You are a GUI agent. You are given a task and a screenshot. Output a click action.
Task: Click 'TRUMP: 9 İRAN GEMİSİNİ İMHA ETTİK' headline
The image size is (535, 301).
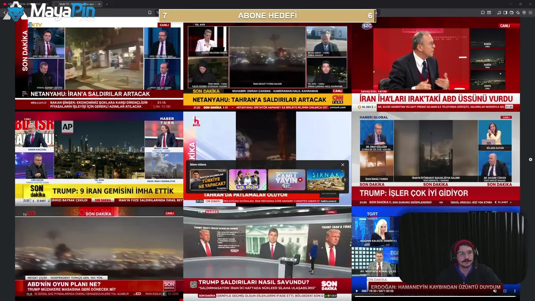pyautogui.click(x=113, y=191)
